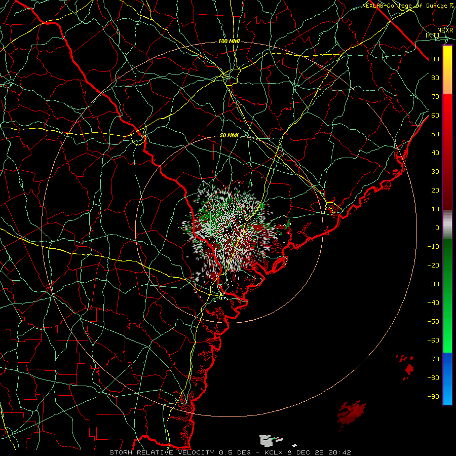Click the positive 60 scale value
Viewport: 456px width, 456px height.
[435, 115]
